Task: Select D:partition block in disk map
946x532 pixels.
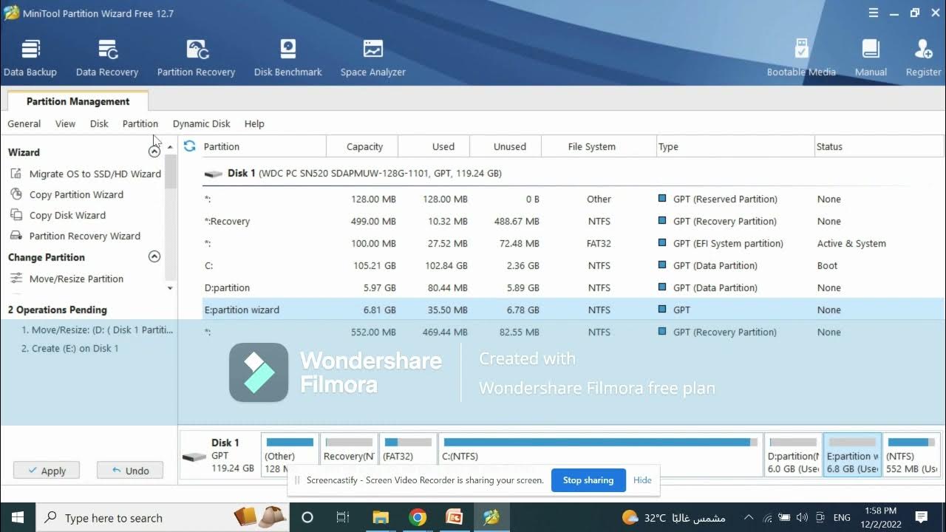Action: (793, 454)
